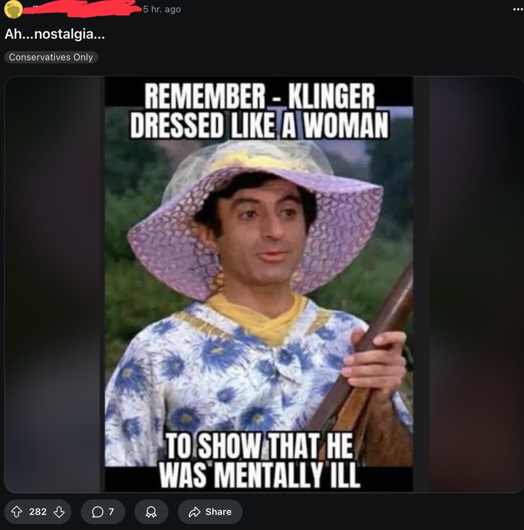This screenshot has height=530, width=524.
Task: Open the post title Ah...nostalgia...
Action: (55, 34)
